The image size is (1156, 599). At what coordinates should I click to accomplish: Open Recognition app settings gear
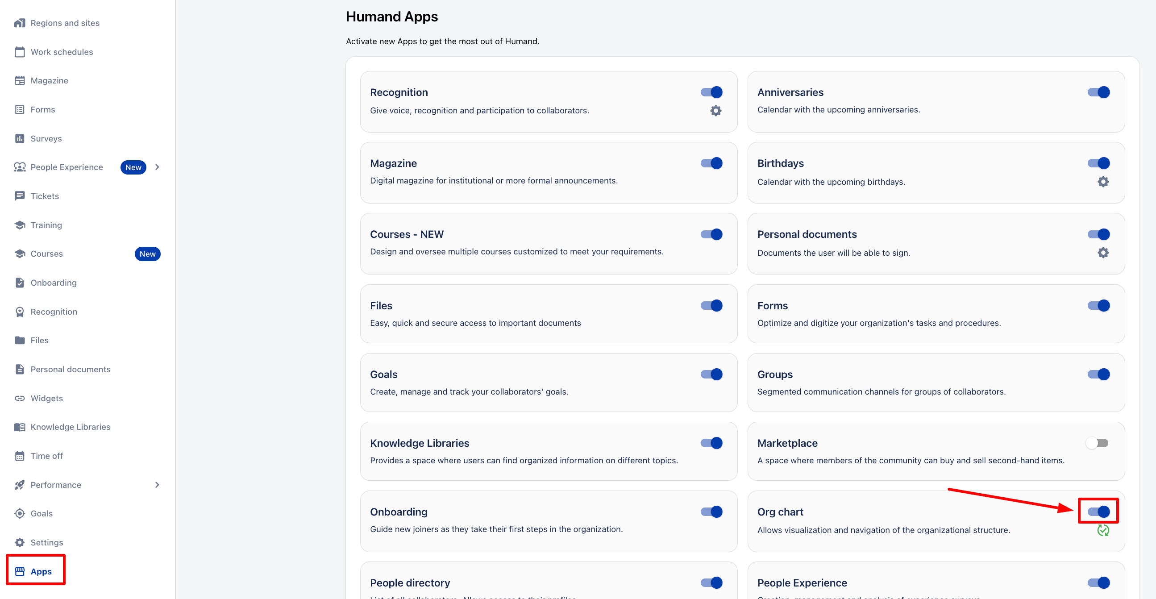click(x=716, y=111)
